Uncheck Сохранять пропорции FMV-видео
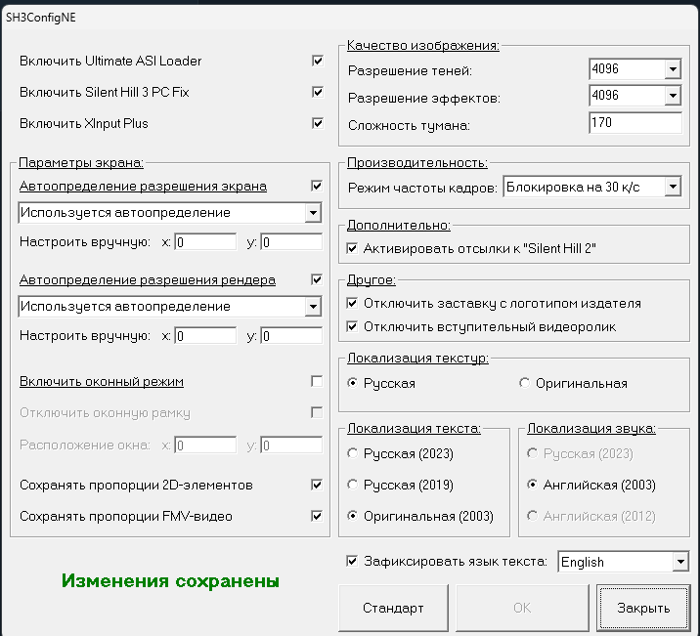This screenshot has width=700, height=636. coord(317,516)
